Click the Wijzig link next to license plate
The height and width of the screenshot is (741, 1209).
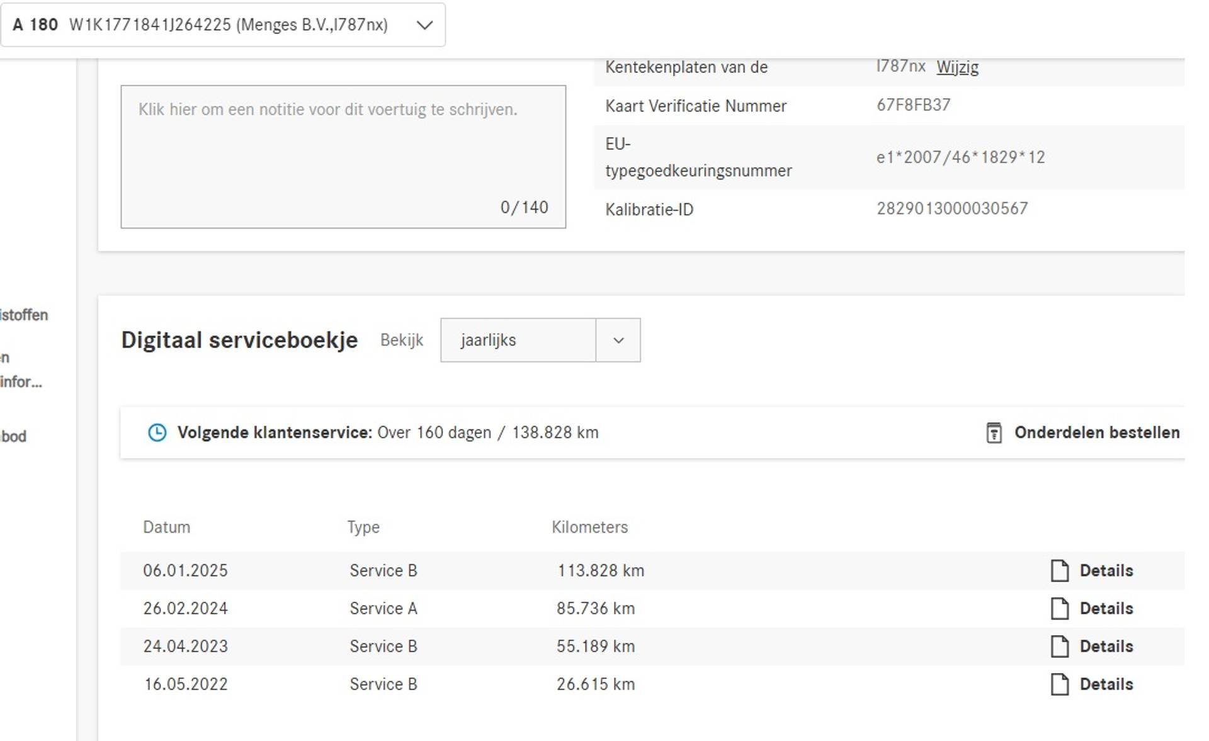[x=957, y=67]
